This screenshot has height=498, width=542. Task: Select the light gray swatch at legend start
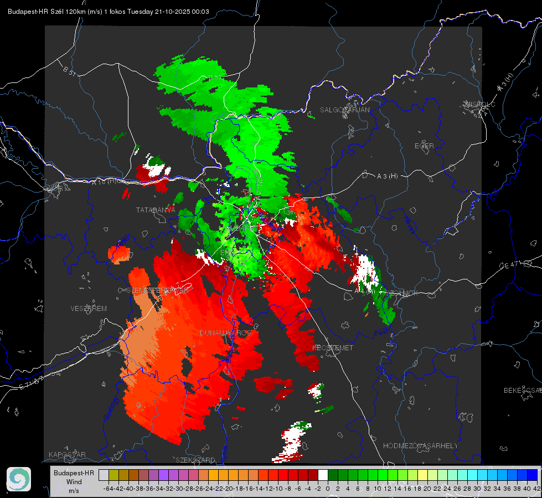[104, 475]
